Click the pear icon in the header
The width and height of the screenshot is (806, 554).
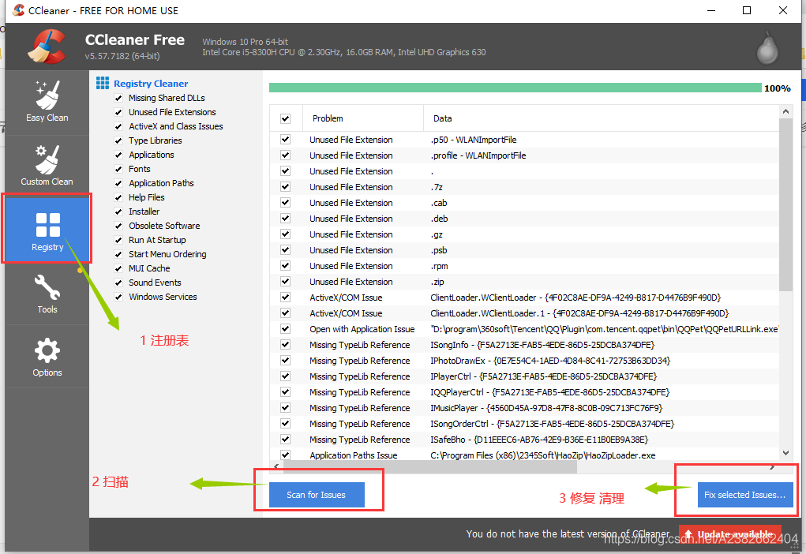(767, 48)
